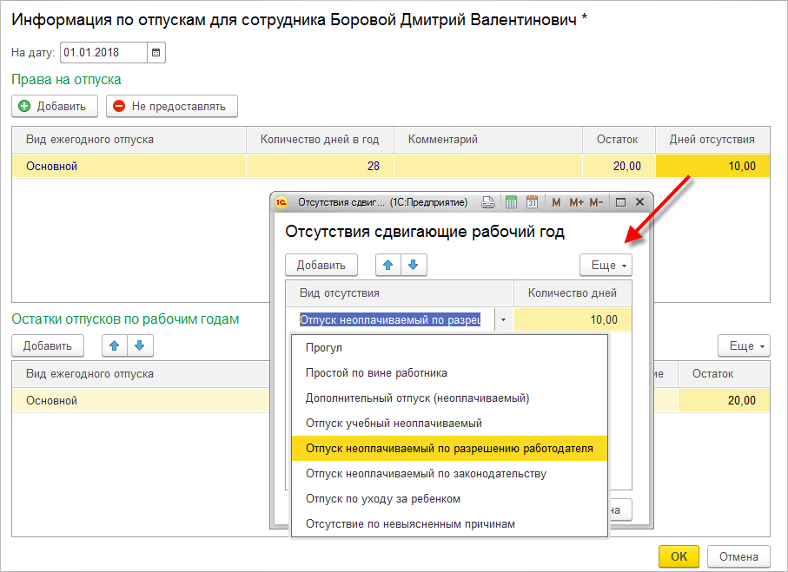The width and height of the screenshot is (788, 572).
Task: Open the calendar icon in dialog title bar
Action: pyautogui.click(x=533, y=202)
